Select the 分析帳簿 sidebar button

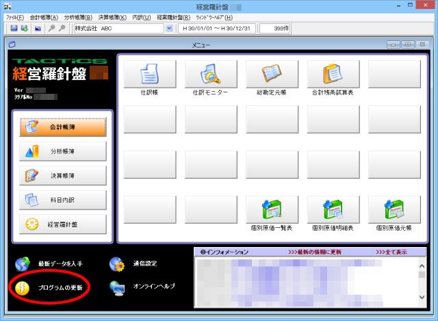[x=63, y=151]
